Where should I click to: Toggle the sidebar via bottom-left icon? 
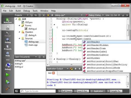point(17,91)
